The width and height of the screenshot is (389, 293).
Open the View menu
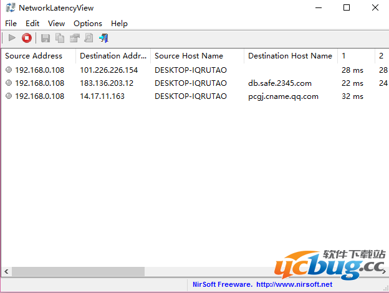click(56, 24)
